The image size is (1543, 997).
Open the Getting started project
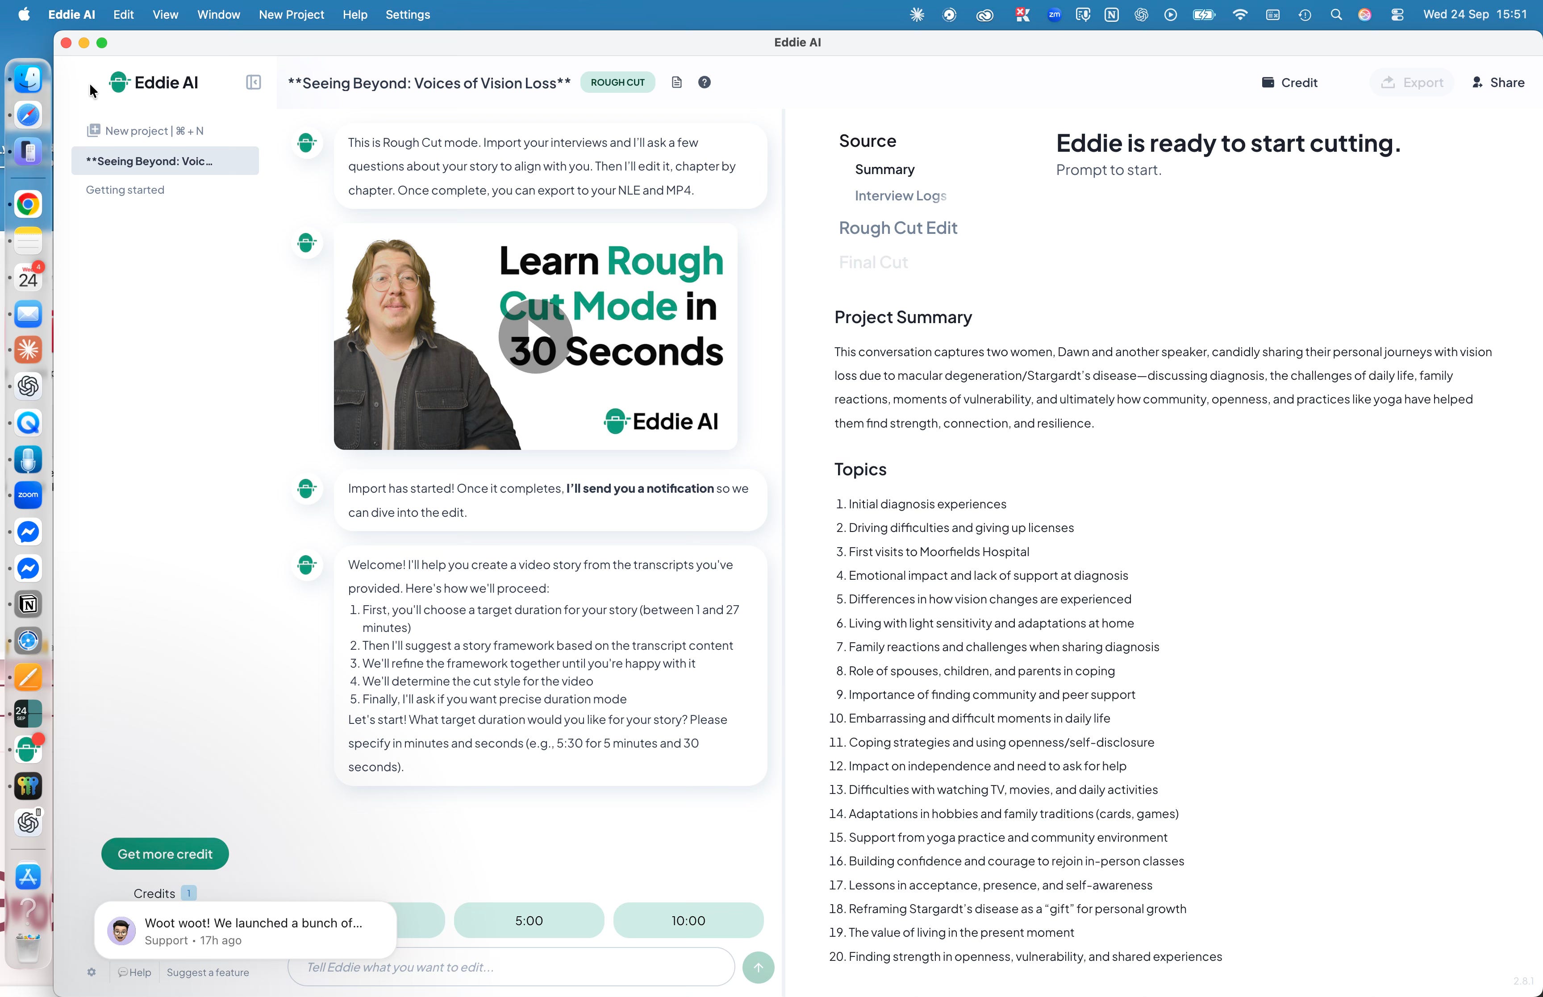125,190
